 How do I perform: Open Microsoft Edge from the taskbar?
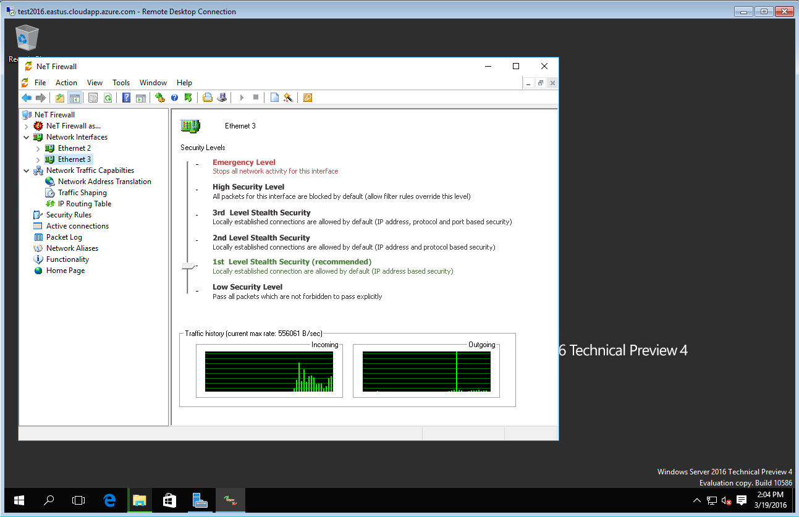point(110,500)
